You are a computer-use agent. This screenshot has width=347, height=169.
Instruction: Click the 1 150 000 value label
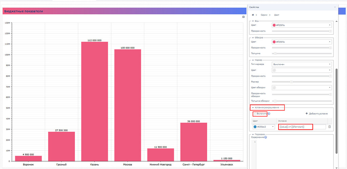(x=227, y=158)
